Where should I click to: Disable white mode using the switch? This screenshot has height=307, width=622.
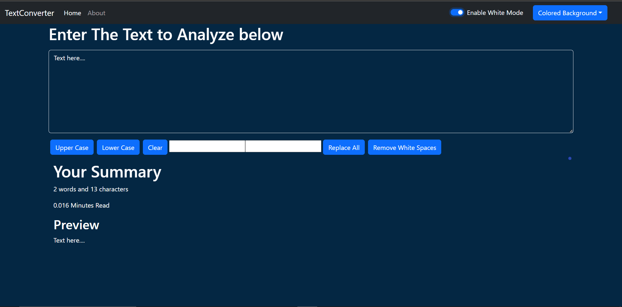[x=457, y=12]
